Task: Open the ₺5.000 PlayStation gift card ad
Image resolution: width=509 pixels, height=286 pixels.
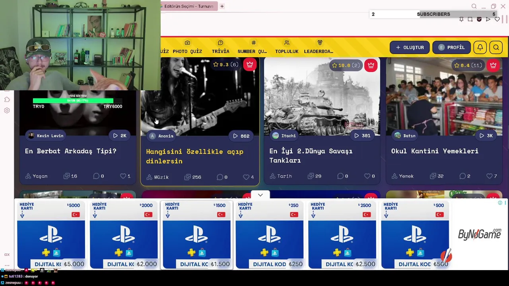Action: click(51, 235)
